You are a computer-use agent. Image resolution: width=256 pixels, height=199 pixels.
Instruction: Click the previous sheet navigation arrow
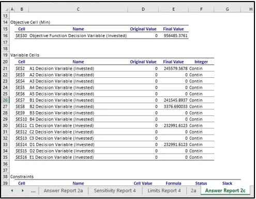(12, 191)
